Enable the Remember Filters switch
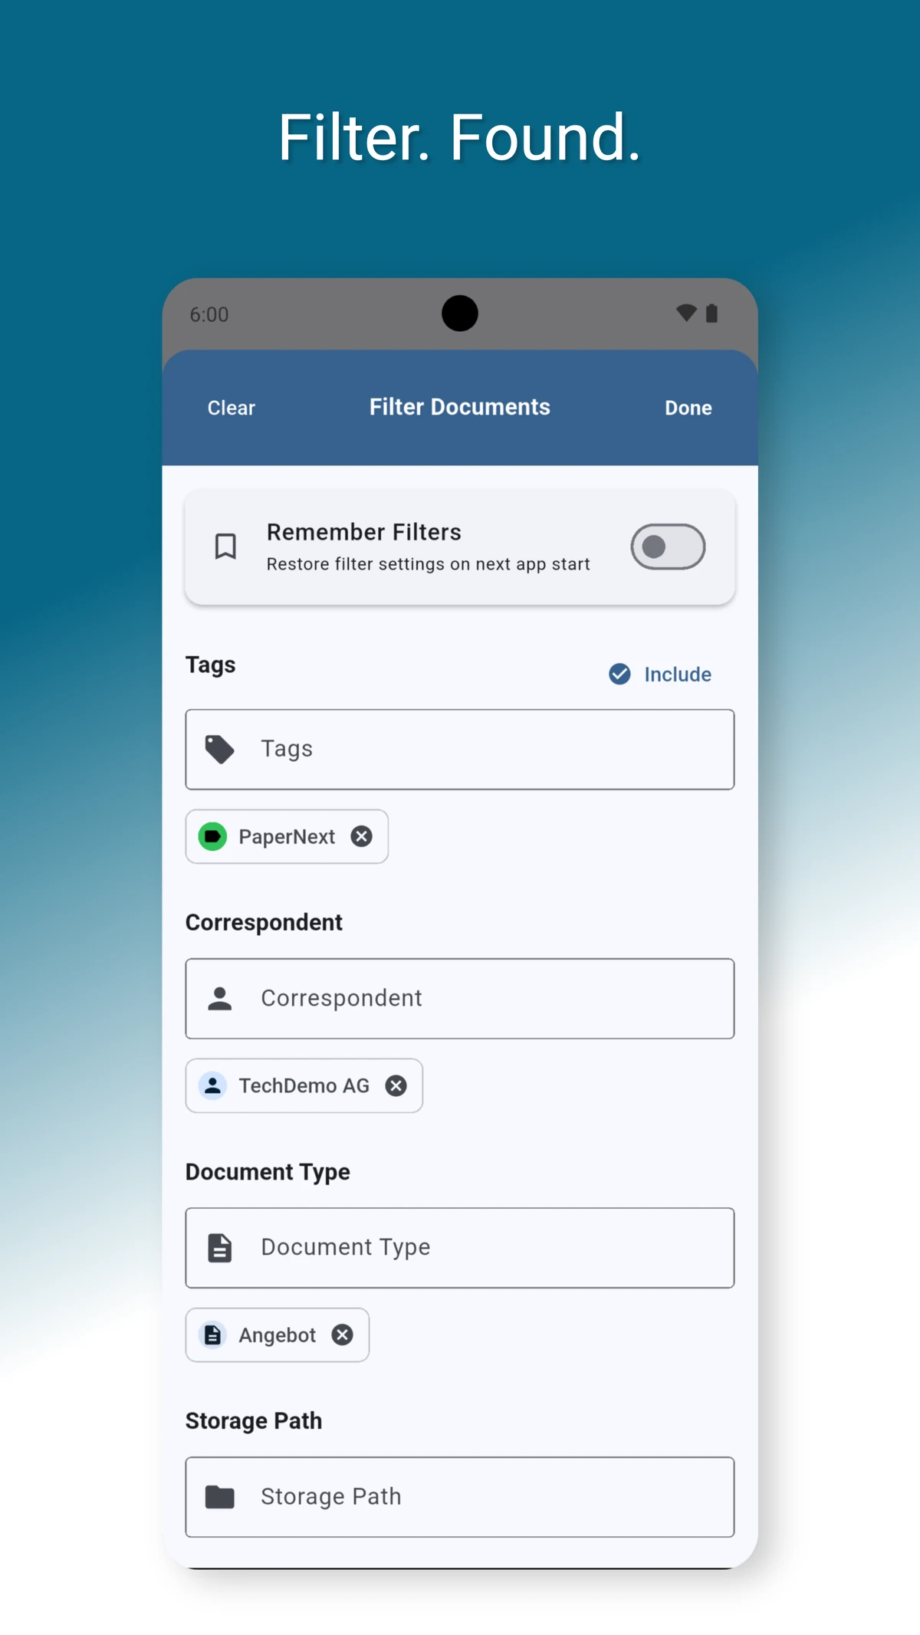Screen dimensions: 920x1635 point(667,547)
